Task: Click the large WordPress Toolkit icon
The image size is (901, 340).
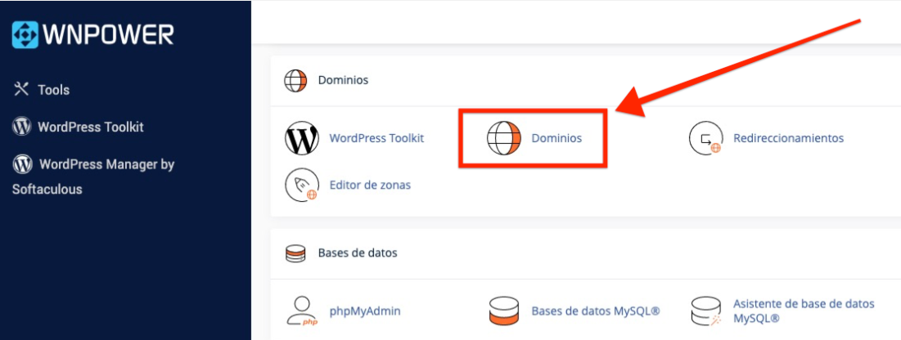Action: [302, 138]
